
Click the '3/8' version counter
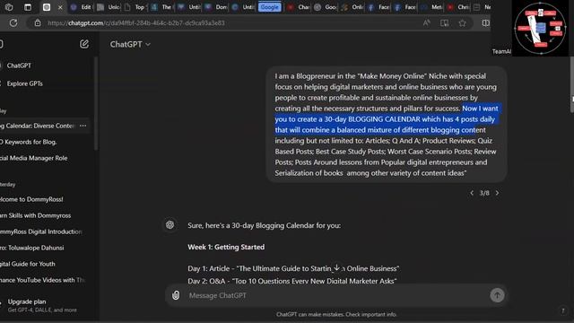pos(484,193)
